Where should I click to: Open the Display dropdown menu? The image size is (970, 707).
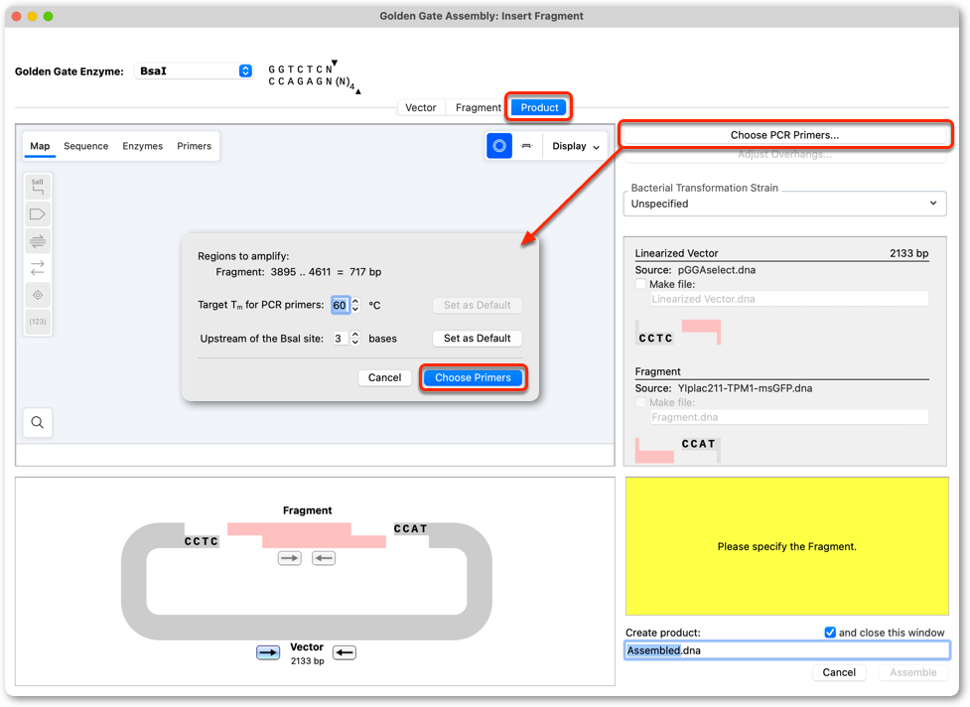pyautogui.click(x=575, y=146)
